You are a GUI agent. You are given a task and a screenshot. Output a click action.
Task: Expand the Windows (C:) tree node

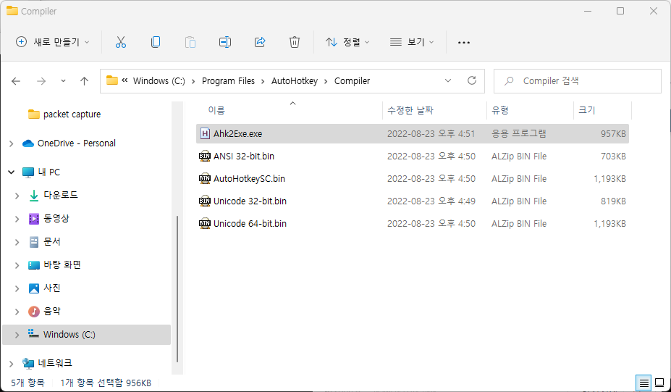[x=17, y=335]
